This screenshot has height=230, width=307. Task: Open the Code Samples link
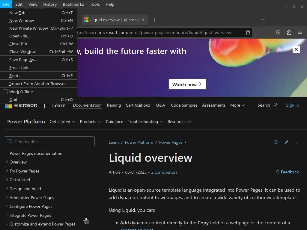tap(184, 105)
